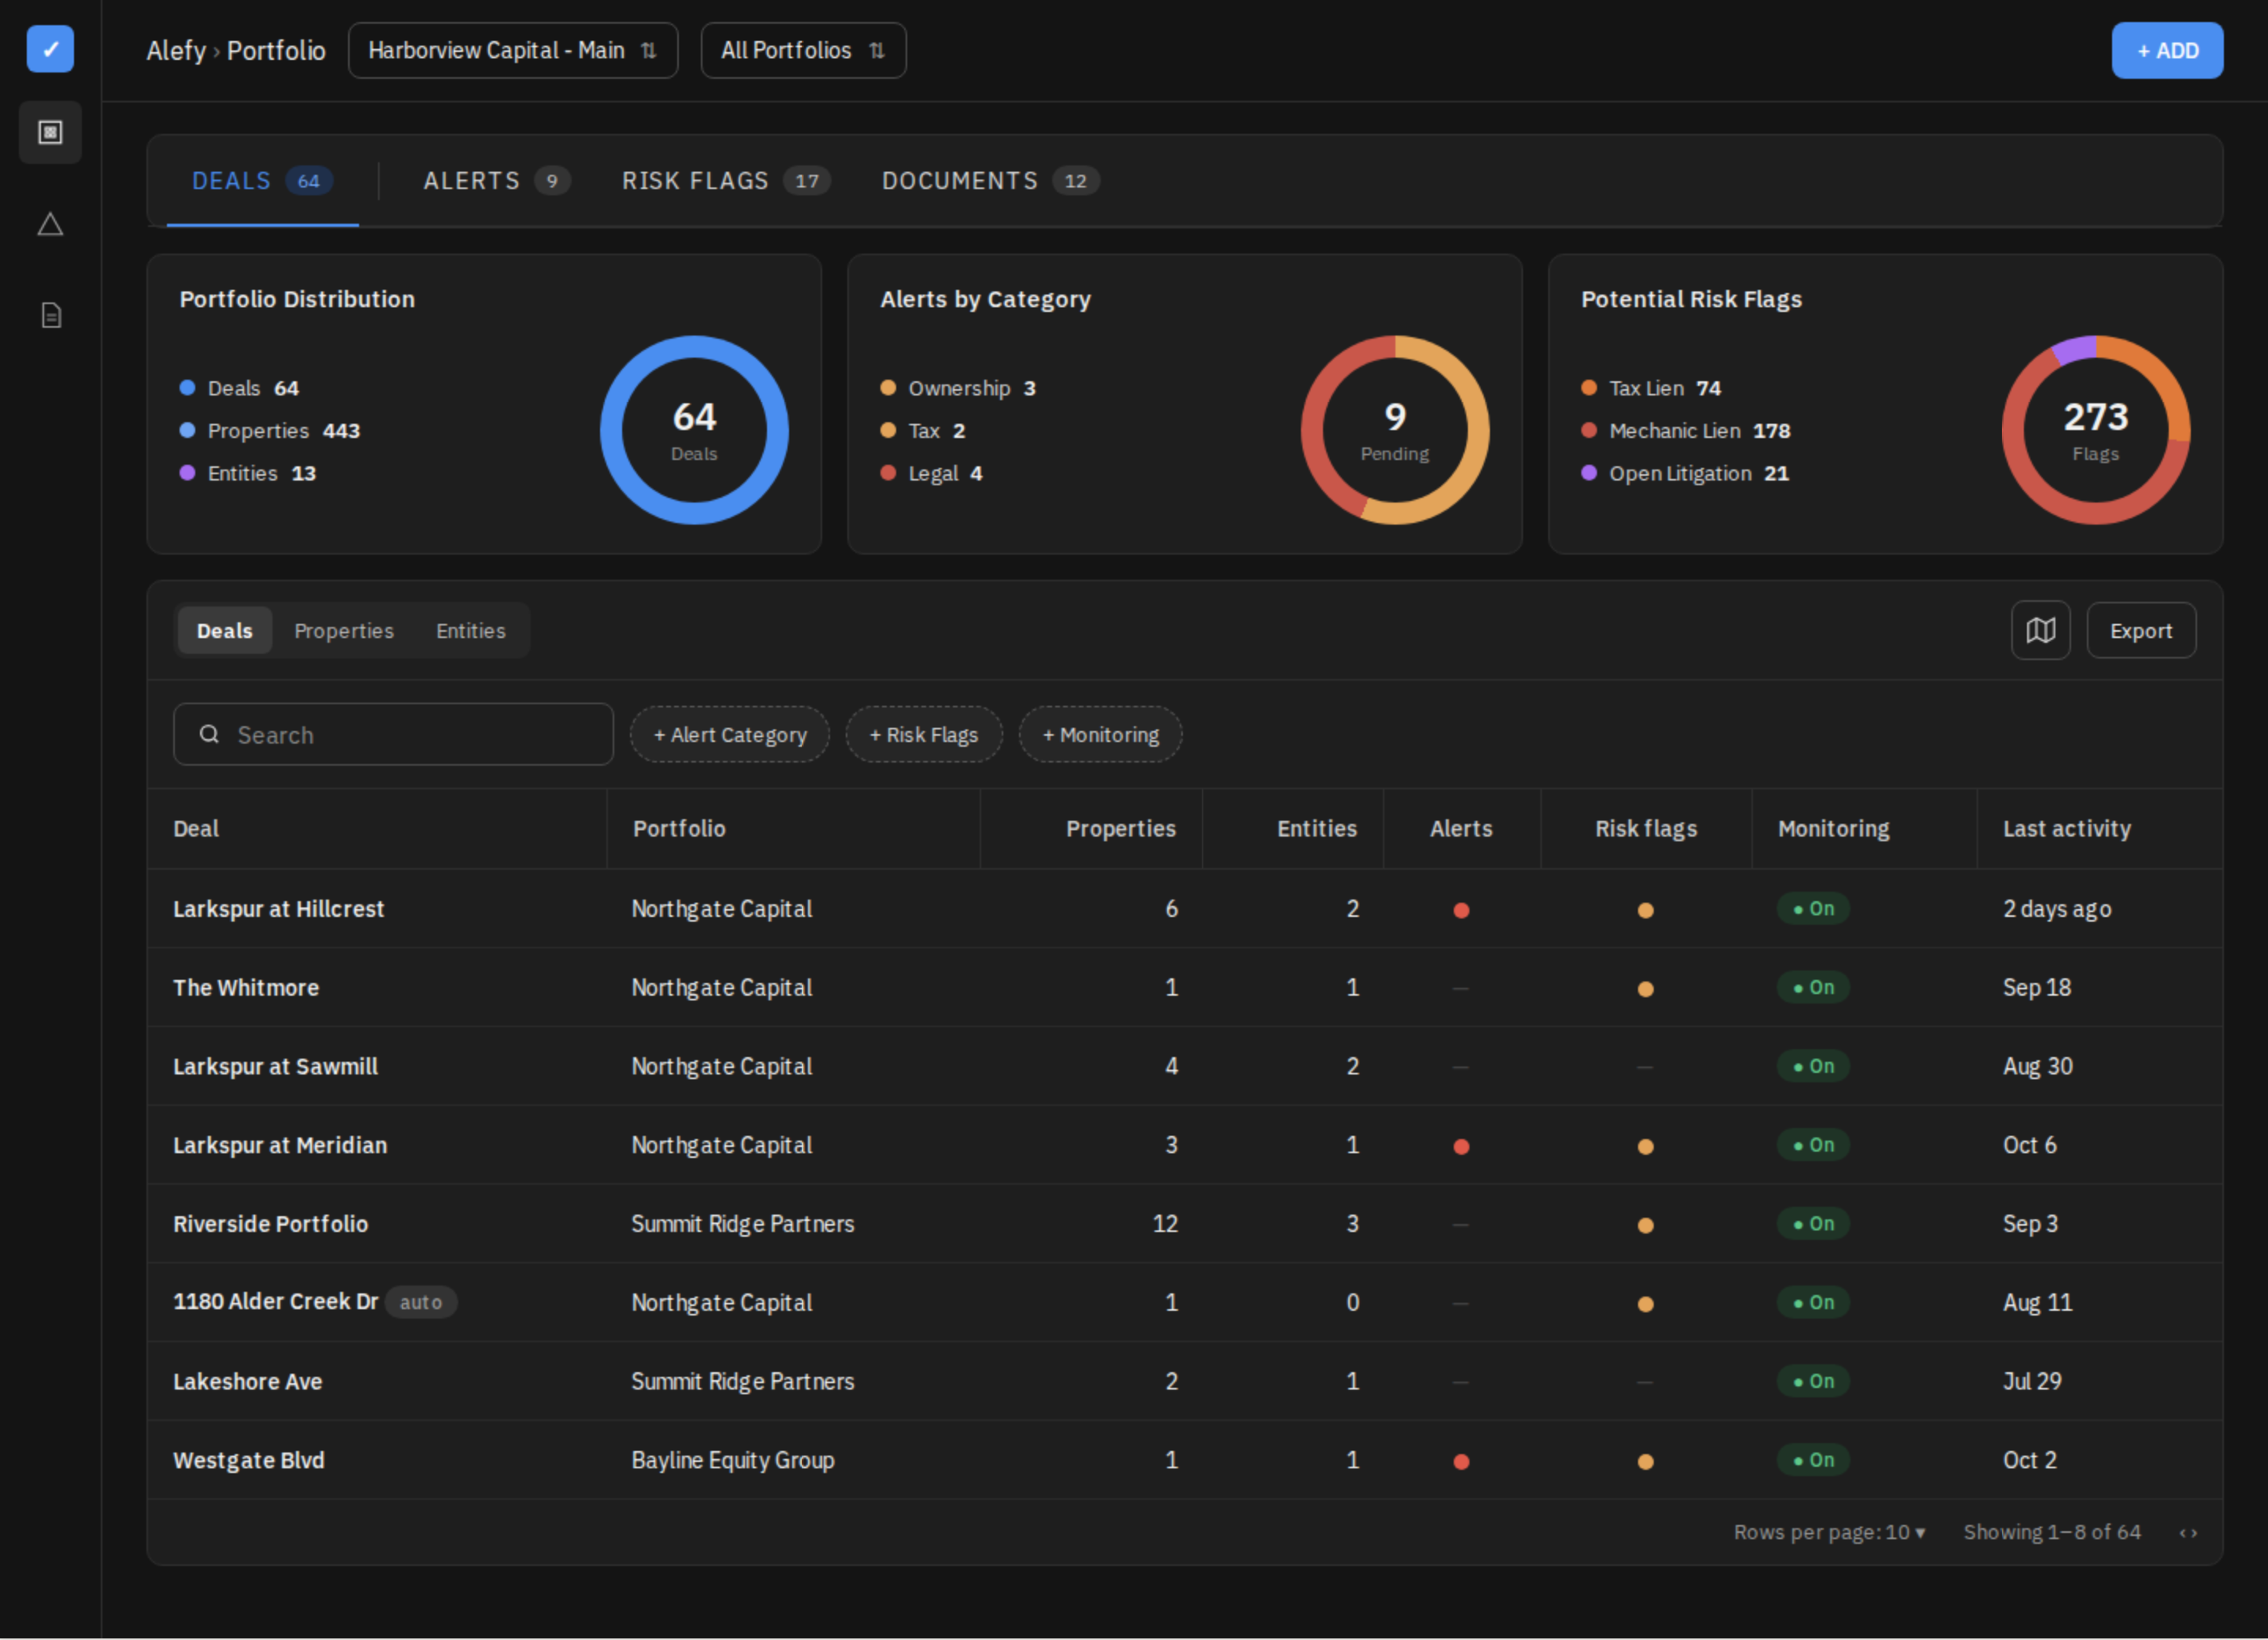Open the Harborview Capital - Main selector
This screenshot has width=2268, height=1640.
pos(513,50)
